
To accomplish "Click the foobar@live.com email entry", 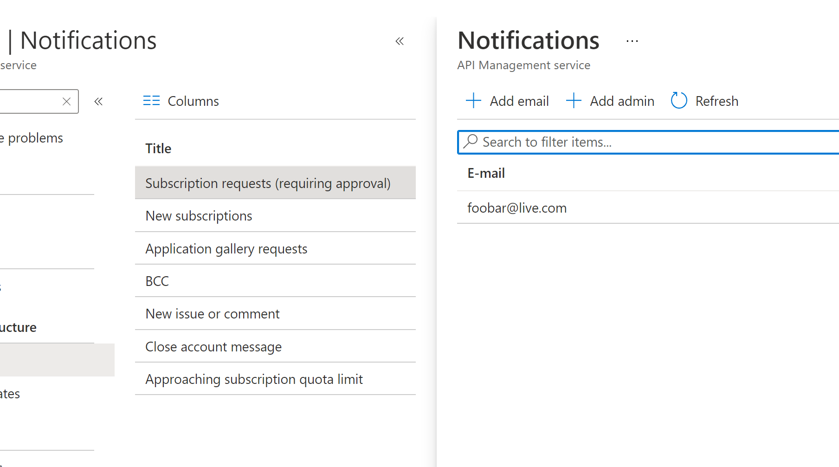I will pos(516,208).
